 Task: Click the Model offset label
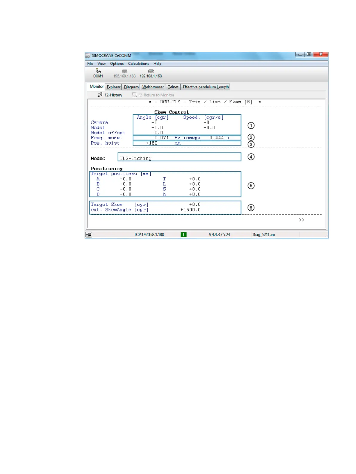click(108, 133)
